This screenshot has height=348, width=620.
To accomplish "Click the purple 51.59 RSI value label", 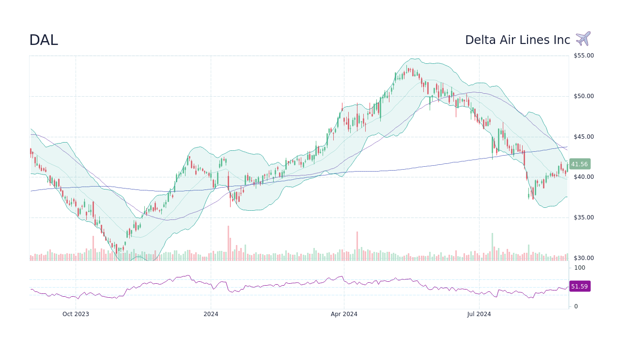I will pyautogui.click(x=580, y=287).
